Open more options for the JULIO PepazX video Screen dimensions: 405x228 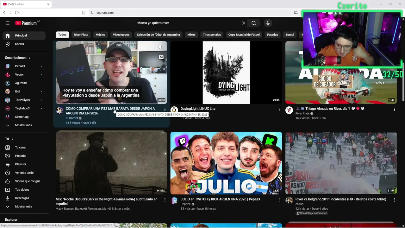(280, 200)
